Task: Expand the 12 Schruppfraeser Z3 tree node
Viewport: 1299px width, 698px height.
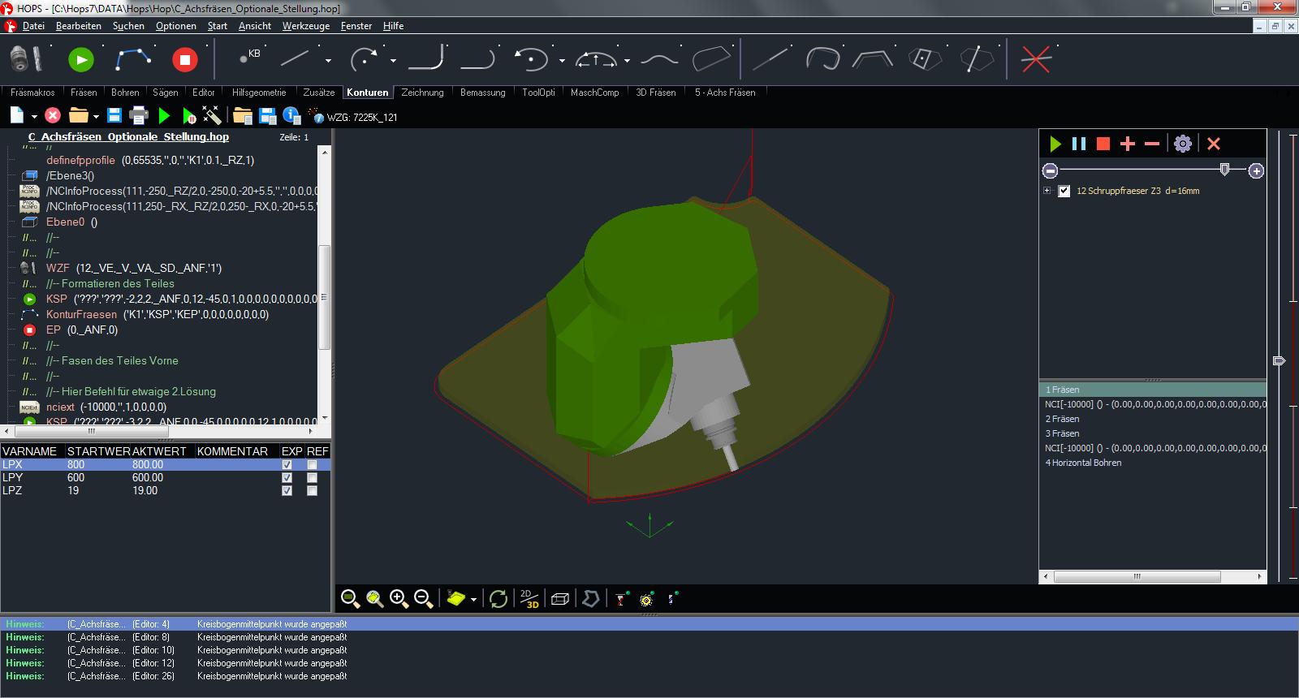Action: (x=1047, y=192)
